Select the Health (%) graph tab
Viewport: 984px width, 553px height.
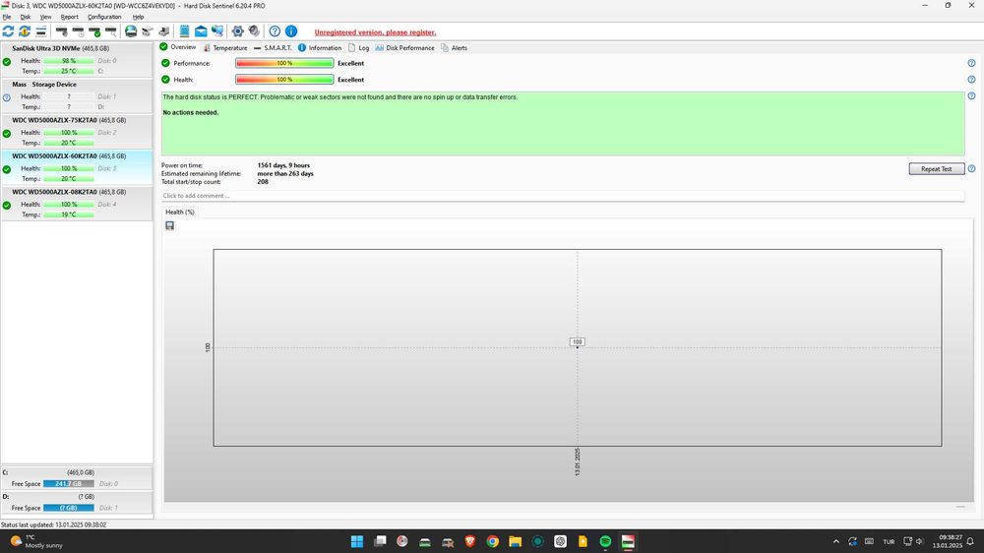coord(180,213)
